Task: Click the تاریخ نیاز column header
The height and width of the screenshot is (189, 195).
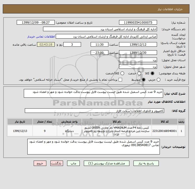Action: pos(20,122)
